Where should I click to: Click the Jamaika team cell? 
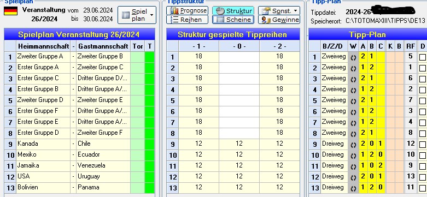point(43,166)
